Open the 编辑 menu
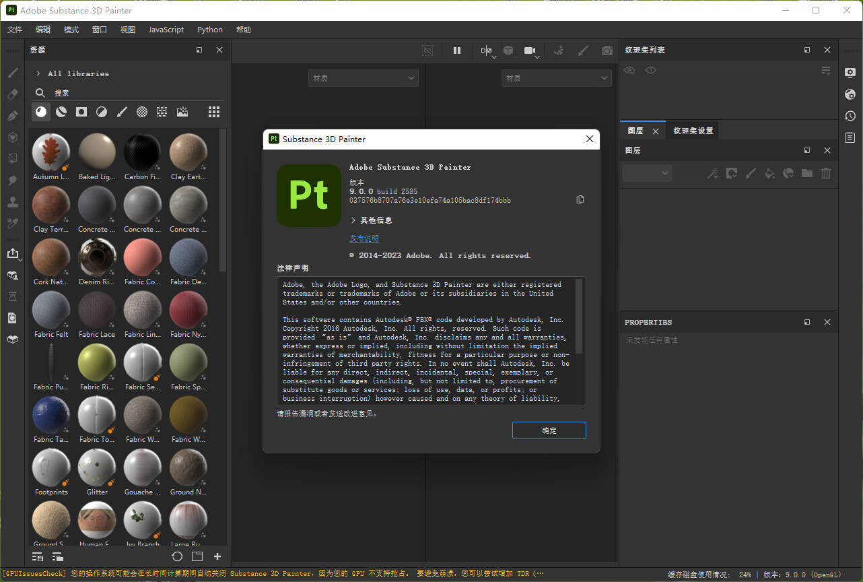This screenshot has width=863, height=582. 43,30
